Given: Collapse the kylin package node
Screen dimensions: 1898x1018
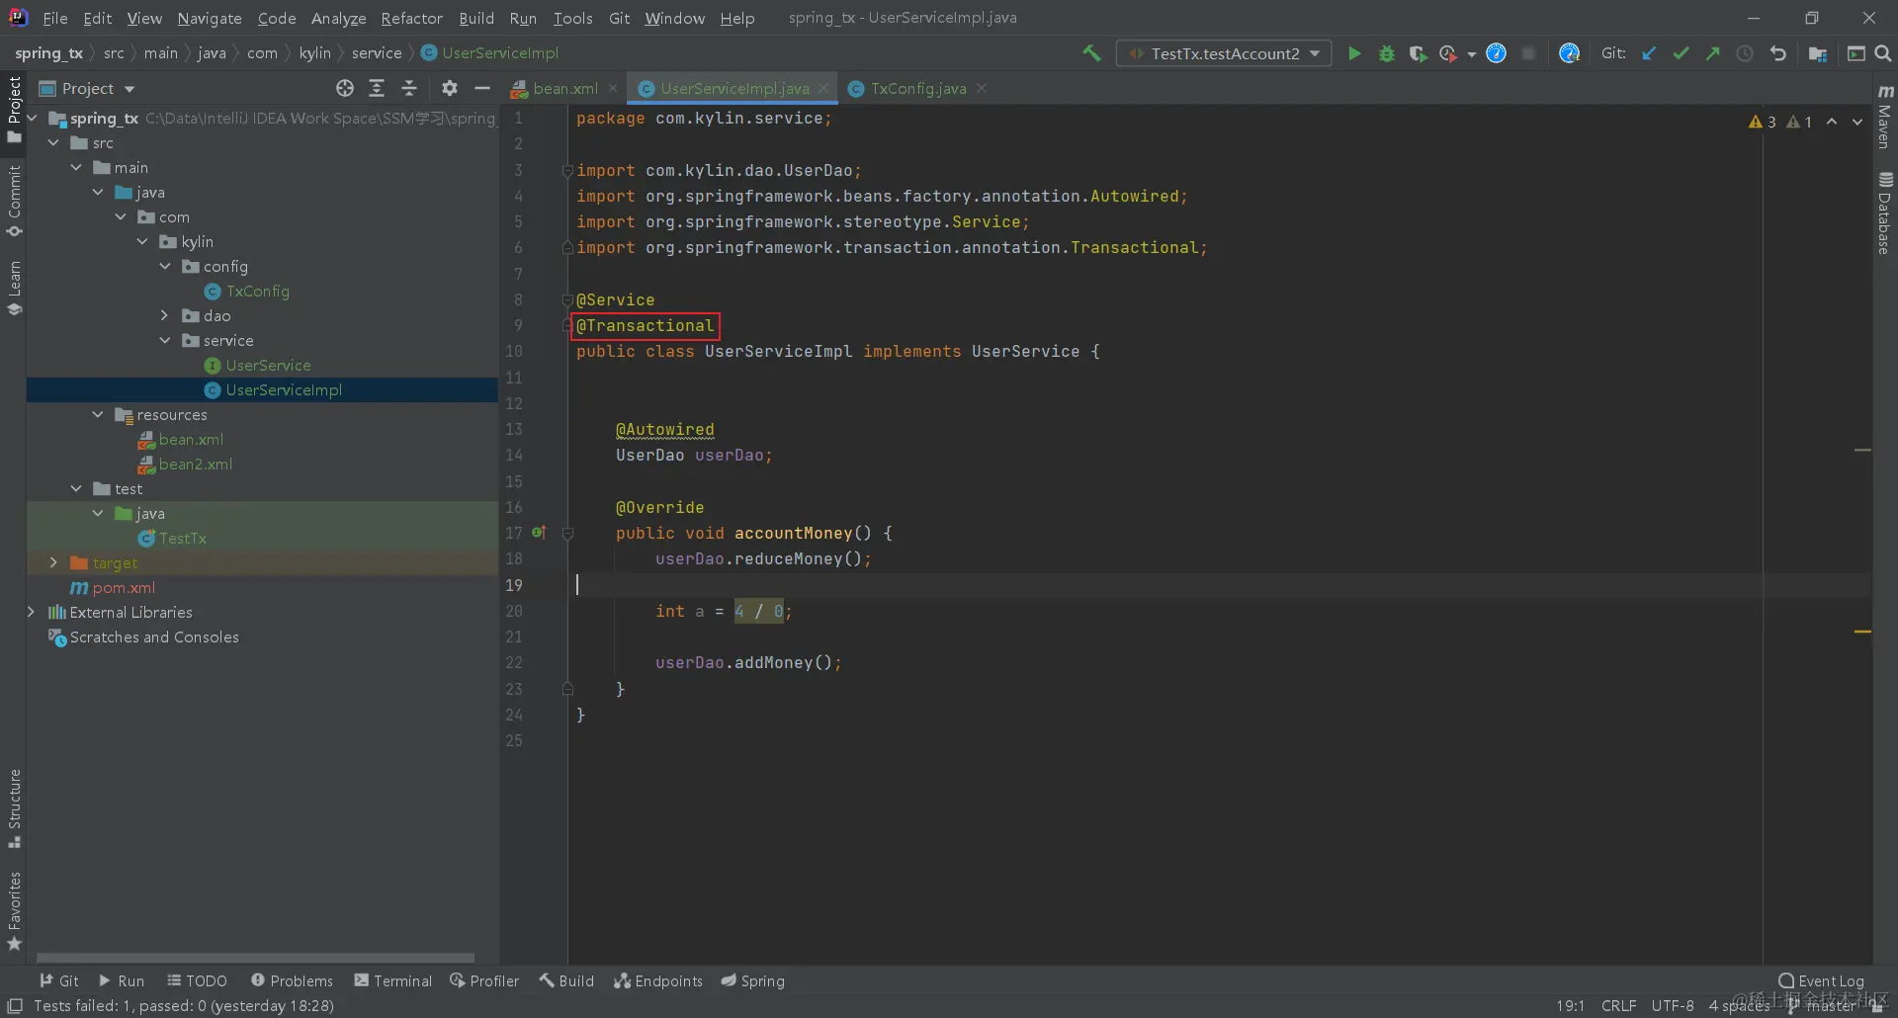Looking at the screenshot, I should (x=143, y=242).
